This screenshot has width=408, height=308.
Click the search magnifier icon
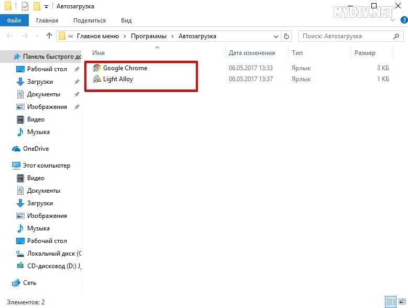(x=396, y=36)
